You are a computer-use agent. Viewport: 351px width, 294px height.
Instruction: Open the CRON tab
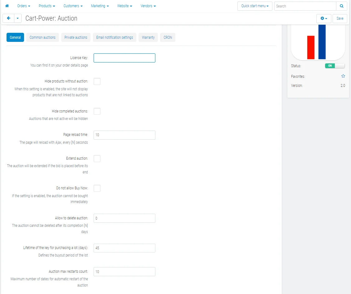point(168,37)
